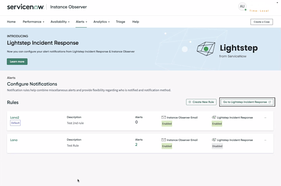Click Lana2 Instance Observer Email Enabled badge
Image resolution: width=281 pixels, height=186 pixels.
coord(167,124)
